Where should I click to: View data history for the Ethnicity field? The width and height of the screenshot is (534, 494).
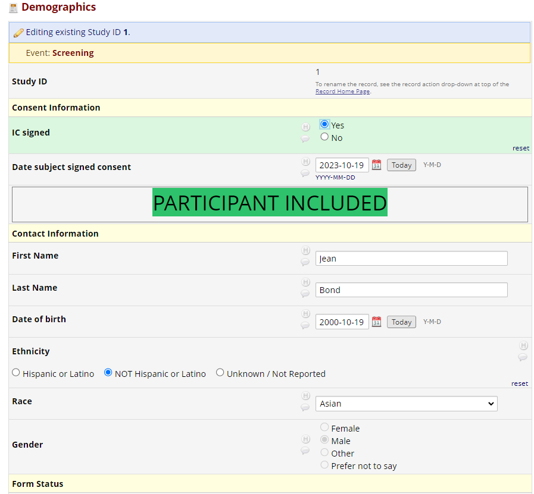tap(523, 345)
